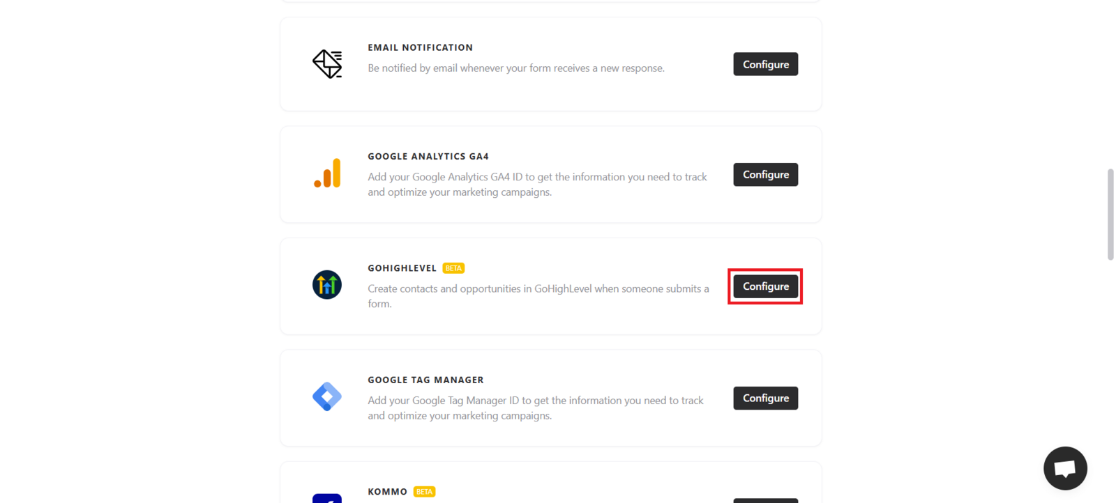Click the Google Tag Manager diamond logo
Viewport: 1116px width, 503px height.
[x=327, y=397]
